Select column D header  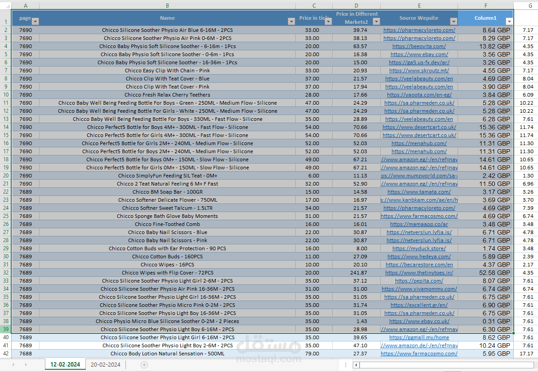click(x=356, y=5)
